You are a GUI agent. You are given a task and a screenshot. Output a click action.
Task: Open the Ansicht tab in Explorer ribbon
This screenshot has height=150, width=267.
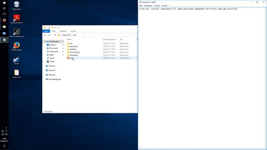(73, 31)
